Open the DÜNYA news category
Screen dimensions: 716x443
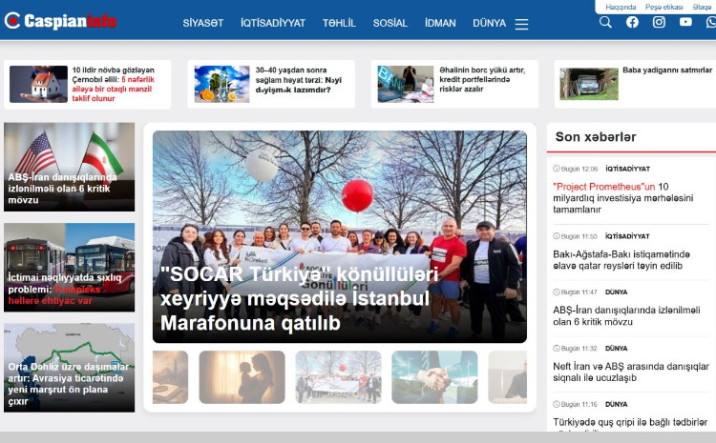click(489, 24)
